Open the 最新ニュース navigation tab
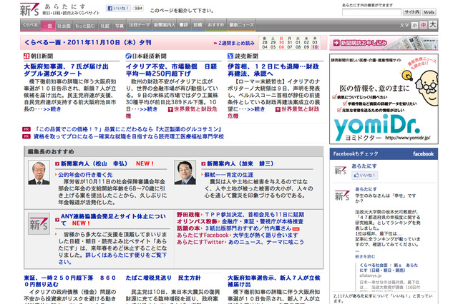The width and height of the screenshot is (458, 304). (x=242, y=25)
